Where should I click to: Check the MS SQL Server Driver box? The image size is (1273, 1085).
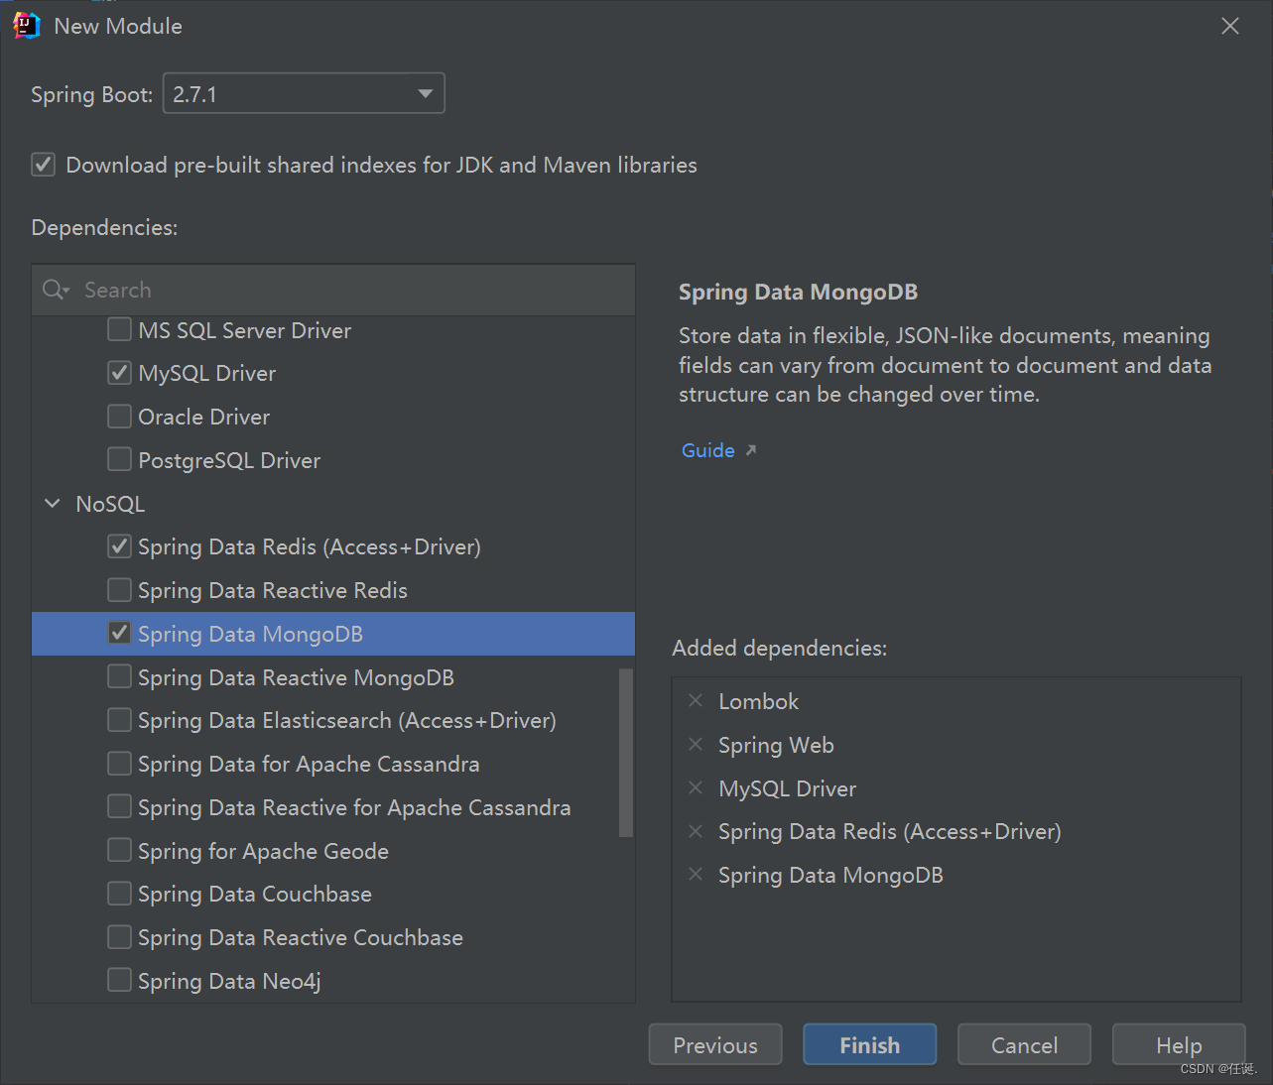[x=119, y=329]
